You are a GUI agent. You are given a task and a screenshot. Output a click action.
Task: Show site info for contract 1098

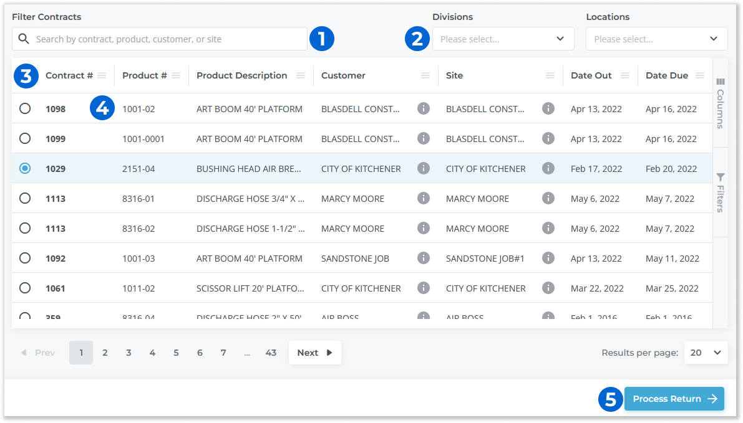click(x=548, y=108)
